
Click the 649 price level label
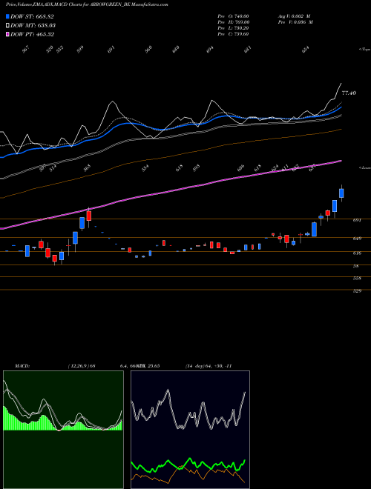click(x=357, y=239)
